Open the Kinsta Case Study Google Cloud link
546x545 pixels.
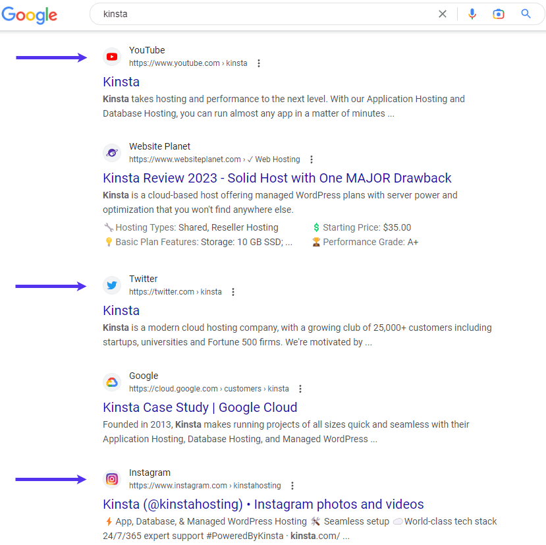pyautogui.click(x=200, y=407)
